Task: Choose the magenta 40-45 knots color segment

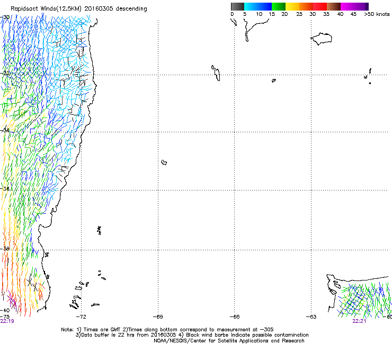Action: tap(348, 6)
